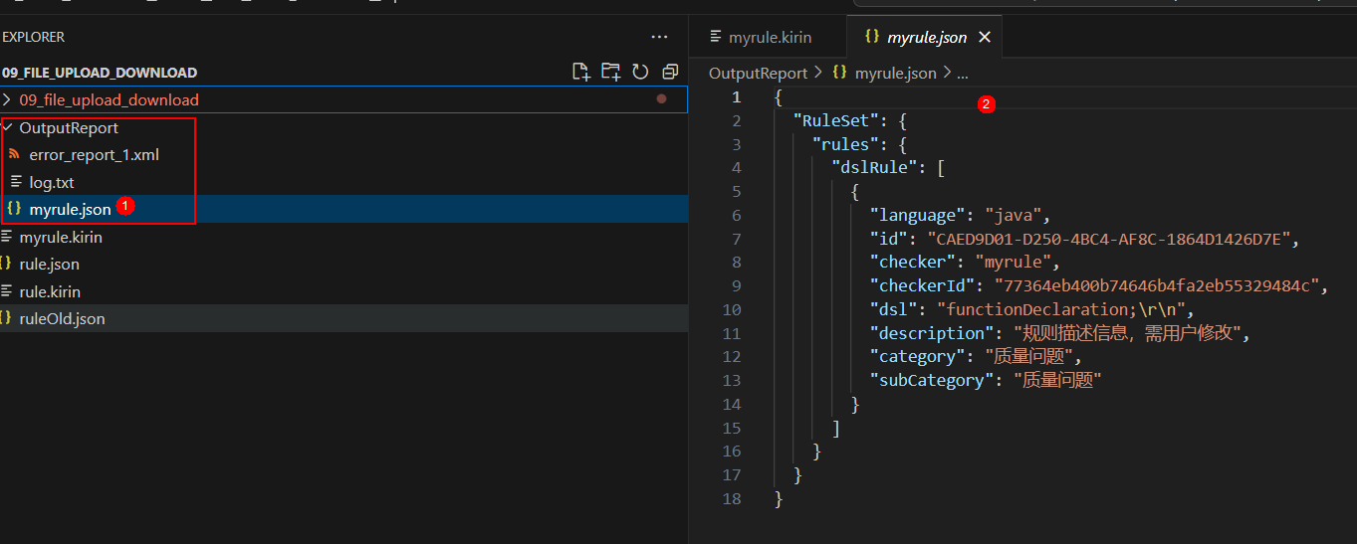Click line number 10 in the gutter
The image size is (1357, 544).
[733, 309]
